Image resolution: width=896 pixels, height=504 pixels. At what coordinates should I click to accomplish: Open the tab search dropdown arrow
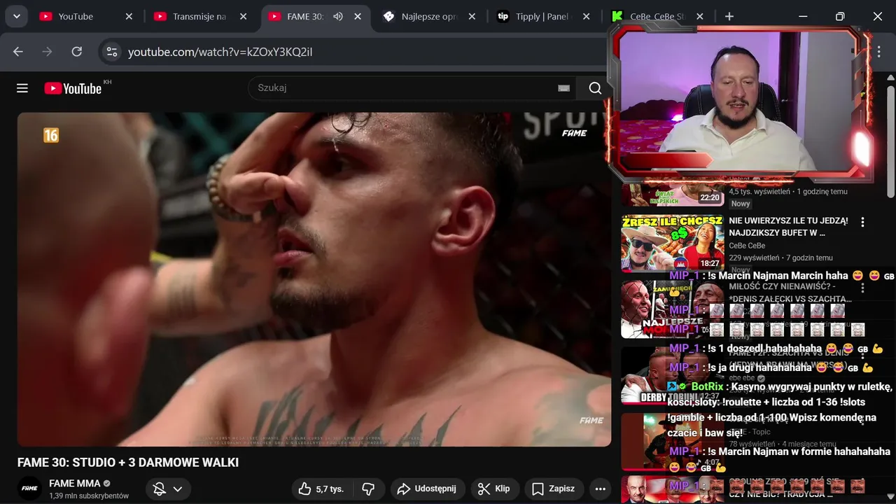(x=16, y=16)
